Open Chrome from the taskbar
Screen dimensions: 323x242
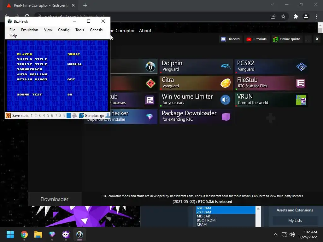click(x=24, y=234)
